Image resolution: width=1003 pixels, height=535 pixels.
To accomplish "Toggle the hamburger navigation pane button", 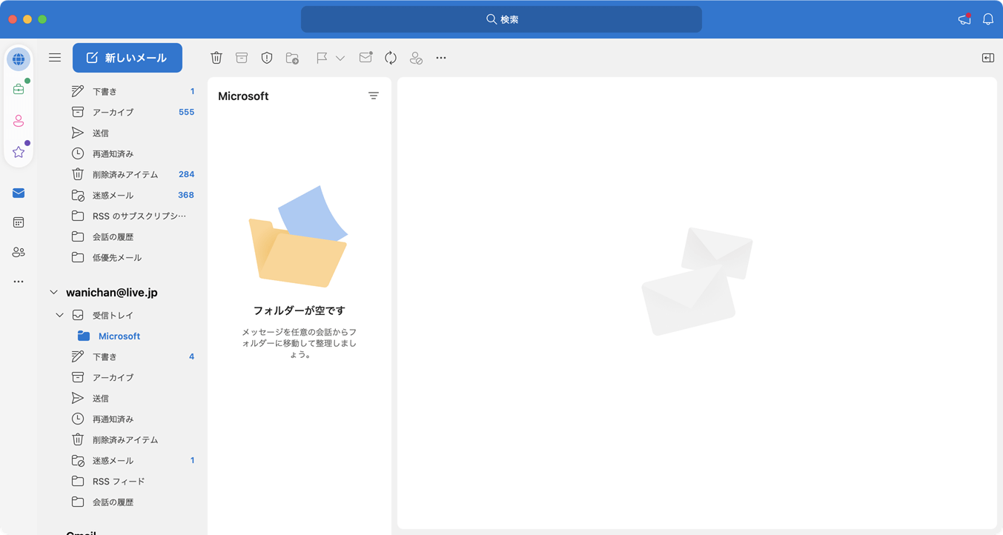I will pos(55,58).
